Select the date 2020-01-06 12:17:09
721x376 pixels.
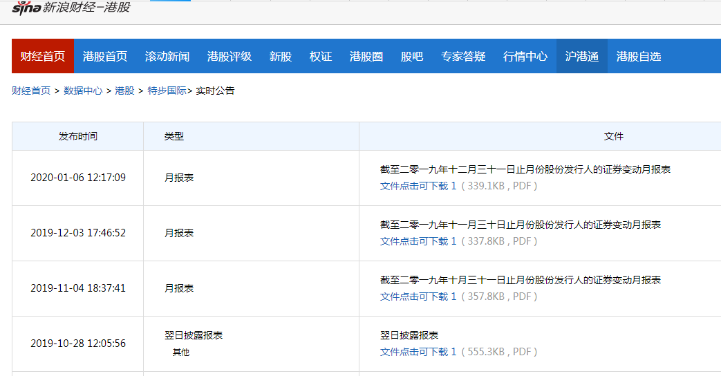(x=78, y=178)
